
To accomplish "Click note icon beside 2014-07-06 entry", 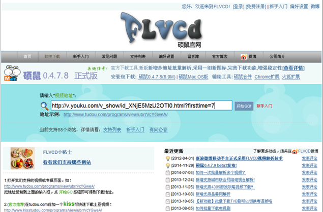I will (x=168, y=173).
